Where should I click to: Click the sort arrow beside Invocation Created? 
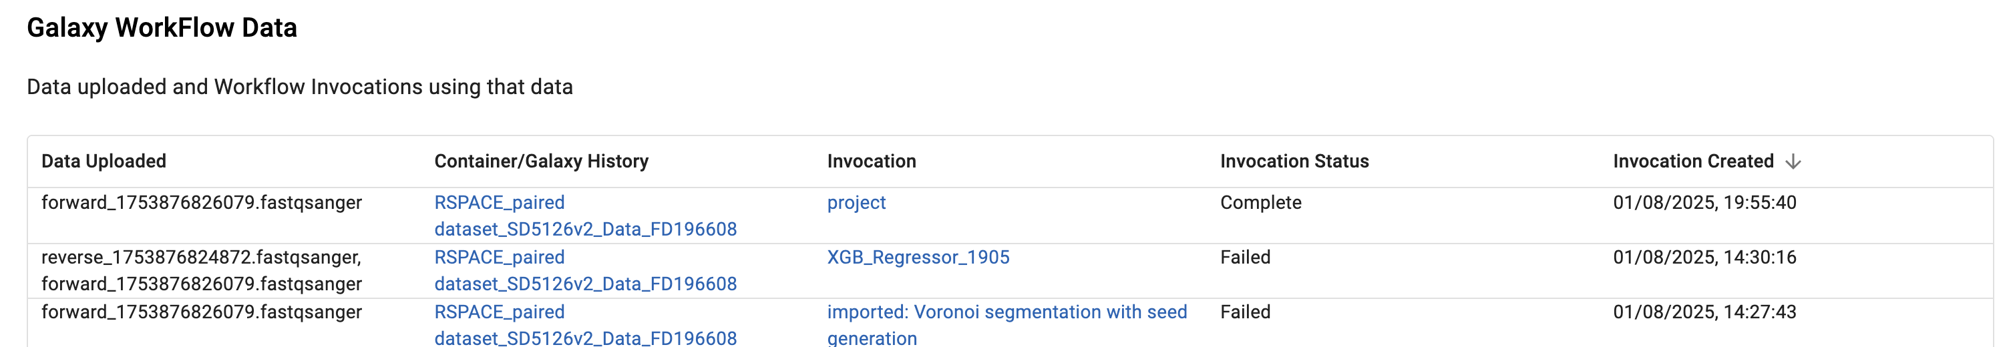1793,161
